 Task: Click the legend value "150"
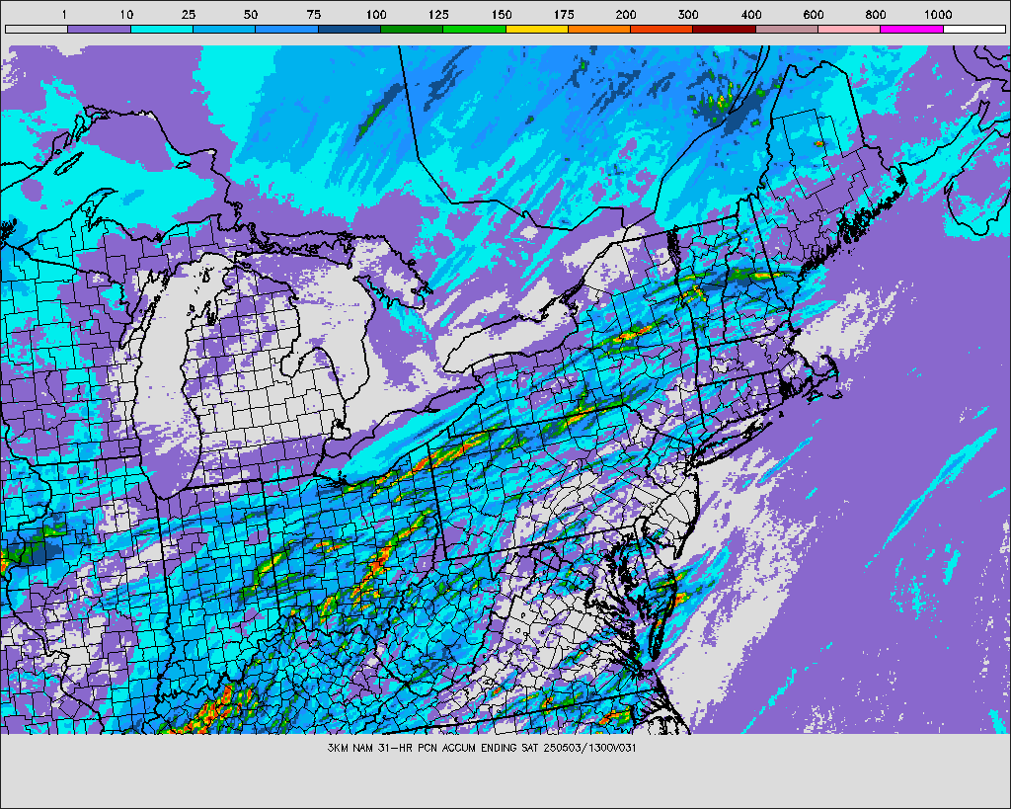(x=501, y=14)
